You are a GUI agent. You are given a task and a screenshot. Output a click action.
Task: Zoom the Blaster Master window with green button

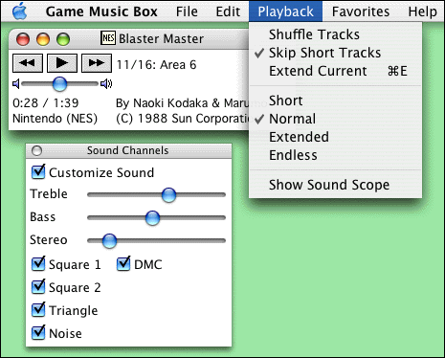pyautogui.click(x=63, y=39)
